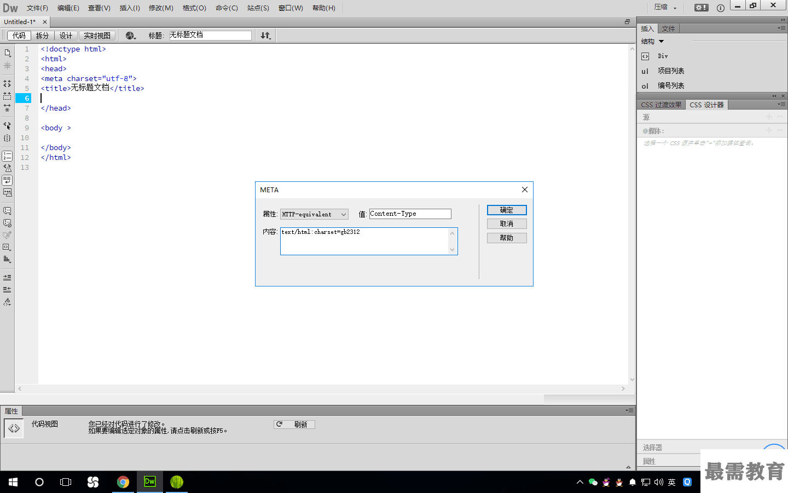Click the Apply Comment icon
788x493 pixels.
7,210
